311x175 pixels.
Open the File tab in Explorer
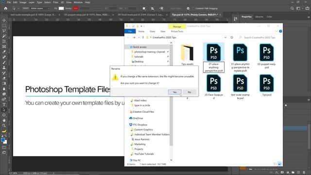click(x=130, y=31)
